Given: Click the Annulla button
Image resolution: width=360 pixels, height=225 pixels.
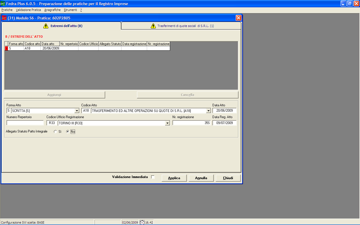Looking at the screenshot, I should [x=201, y=178].
